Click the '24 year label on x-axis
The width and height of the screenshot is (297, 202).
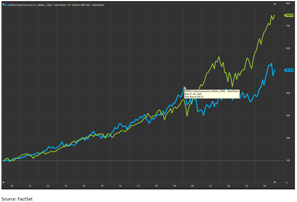tap(264, 186)
